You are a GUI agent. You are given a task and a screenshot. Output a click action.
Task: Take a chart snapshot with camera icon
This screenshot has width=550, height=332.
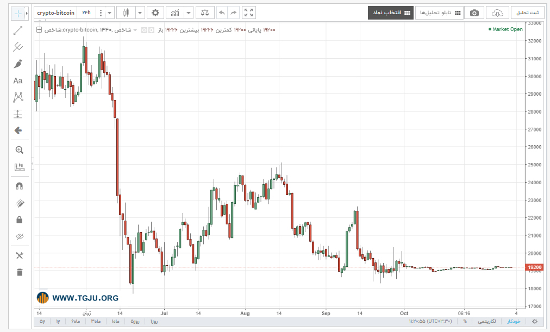coord(474,13)
